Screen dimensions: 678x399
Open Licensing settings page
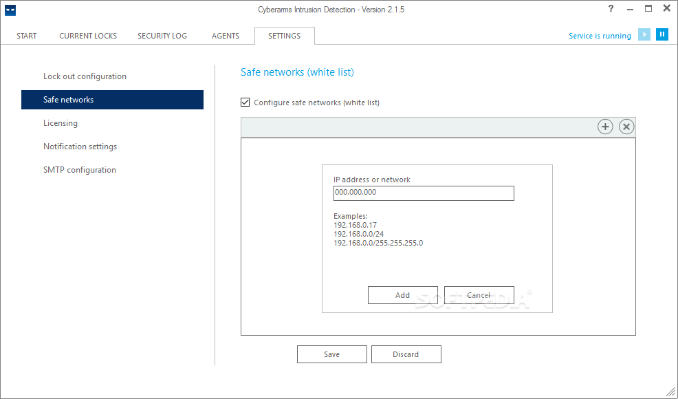(x=61, y=123)
